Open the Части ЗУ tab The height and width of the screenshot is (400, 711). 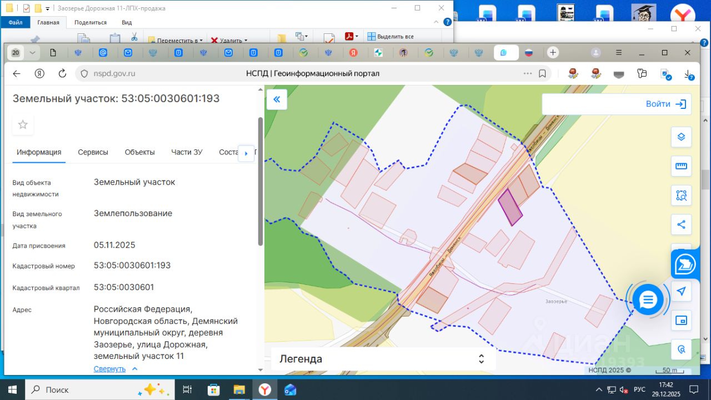(187, 152)
